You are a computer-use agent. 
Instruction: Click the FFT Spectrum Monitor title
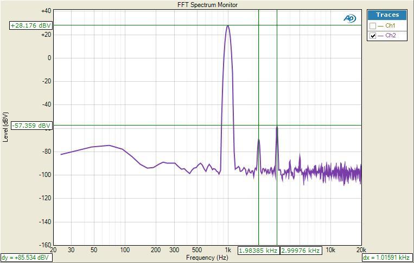point(207,5)
